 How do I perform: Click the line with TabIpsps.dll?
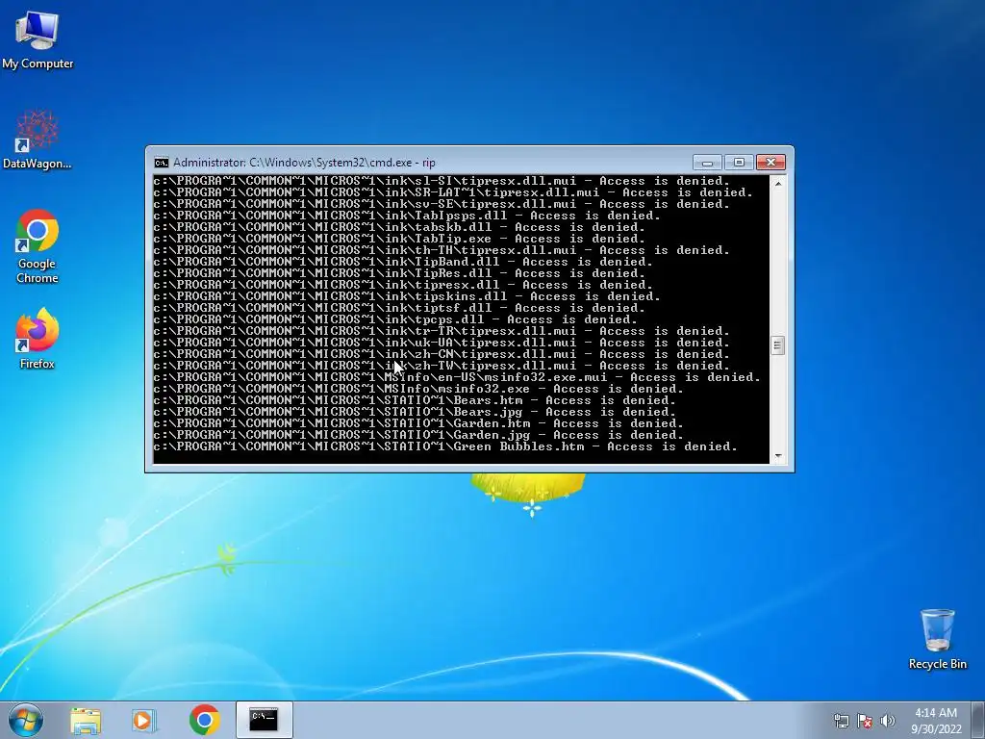(x=407, y=216)
